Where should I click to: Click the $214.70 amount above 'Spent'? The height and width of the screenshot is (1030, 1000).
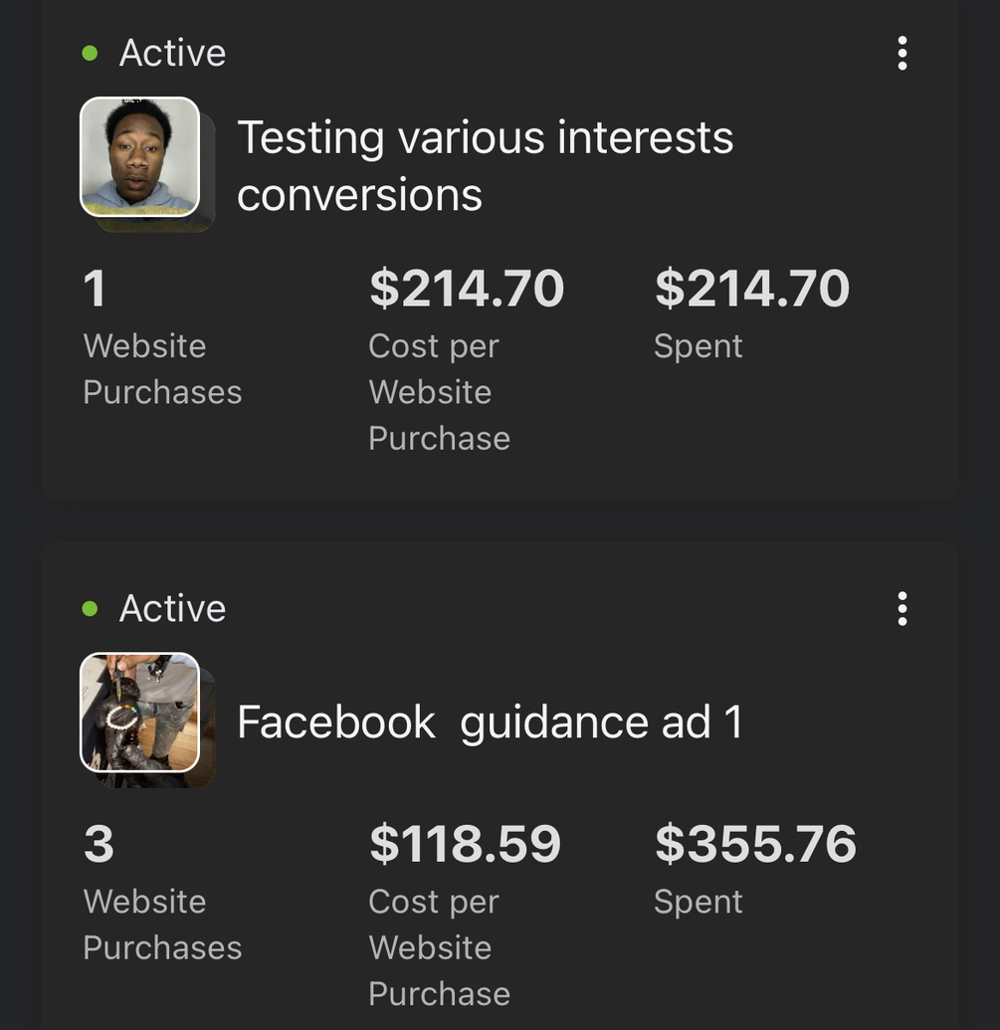pos(751,289)
